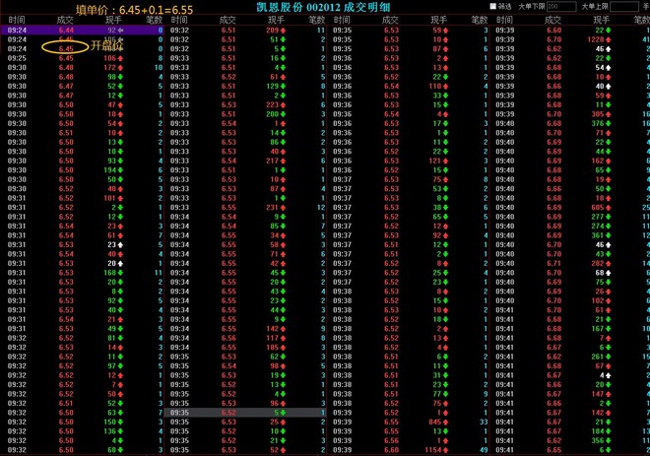Select the 09:41 row with 147 lots at 6.67
Image resolution: width=650 pixels, height=456 pixels.
coord(570,394)
